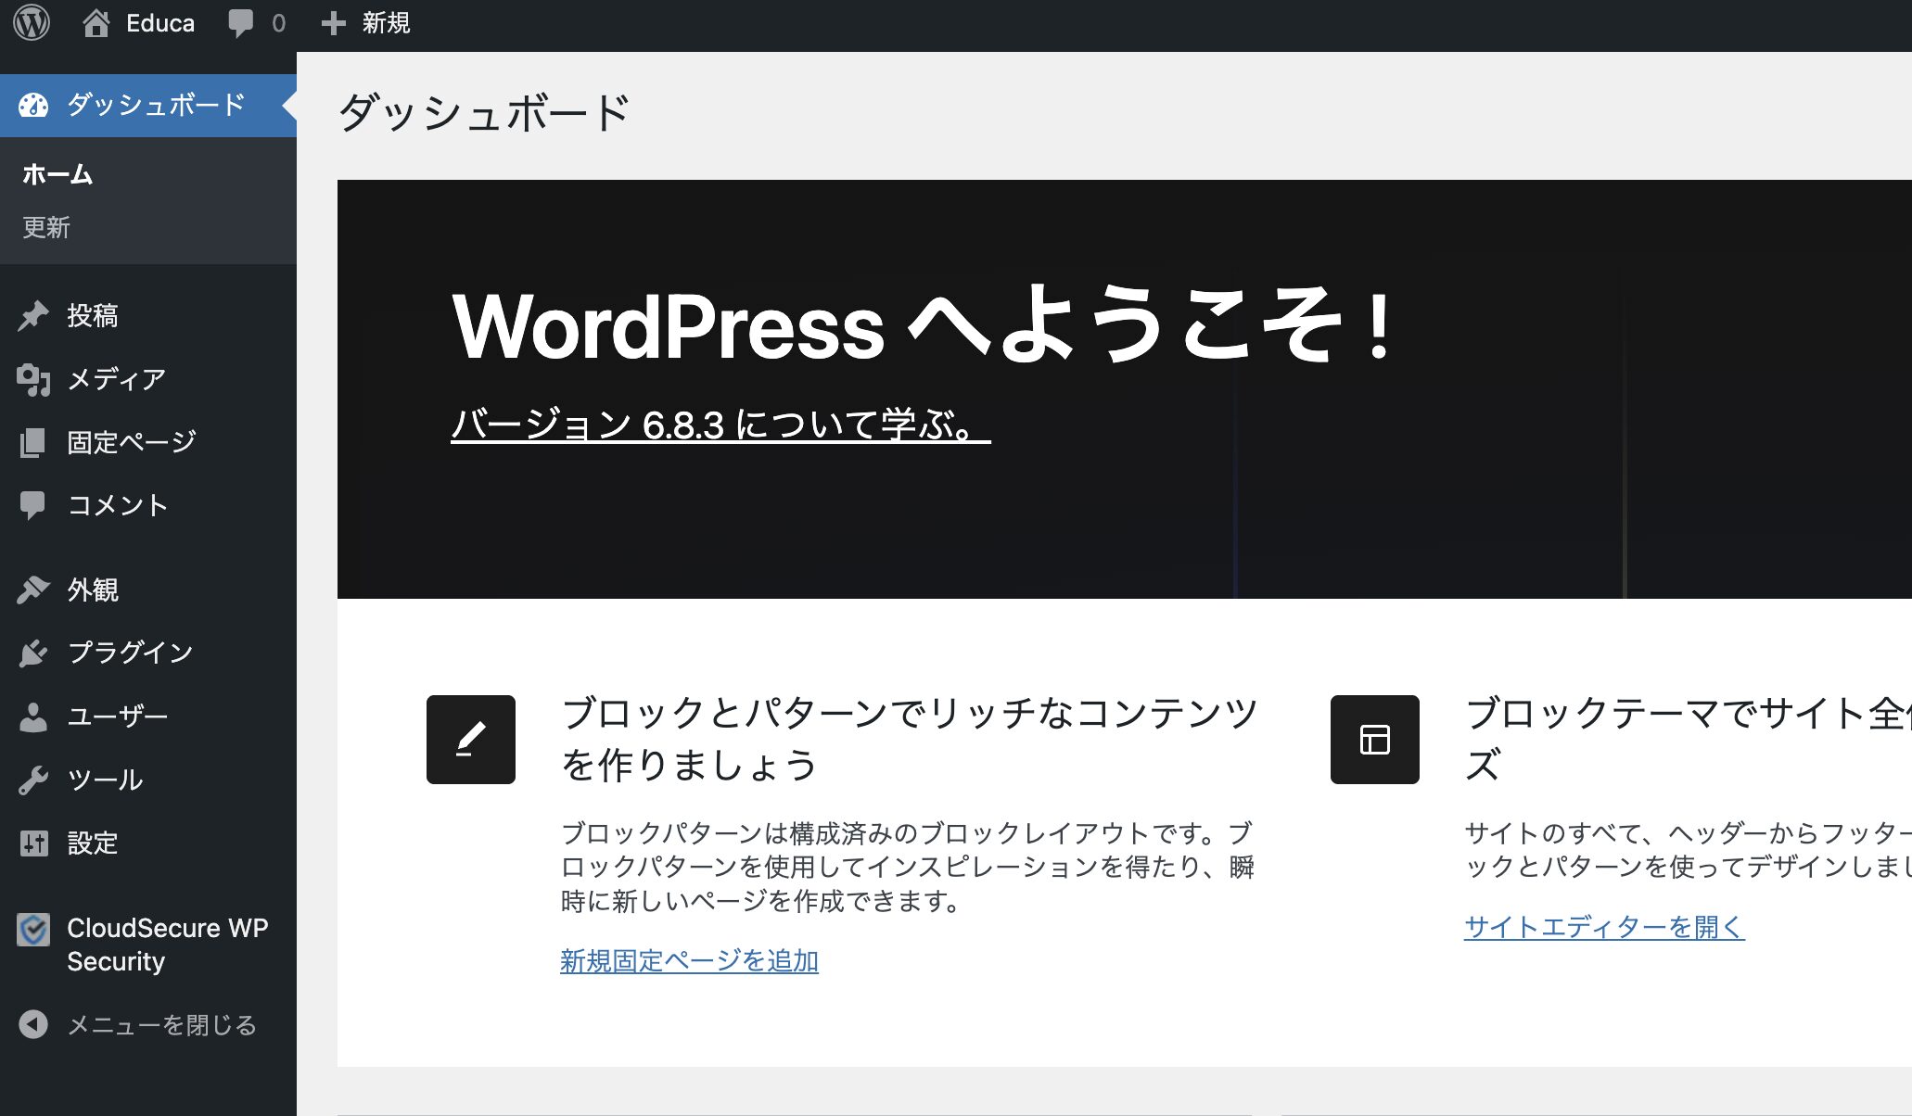Click the 新規固定ページを追加 link
The image size is (1912, 1116).
click(690, 962)
